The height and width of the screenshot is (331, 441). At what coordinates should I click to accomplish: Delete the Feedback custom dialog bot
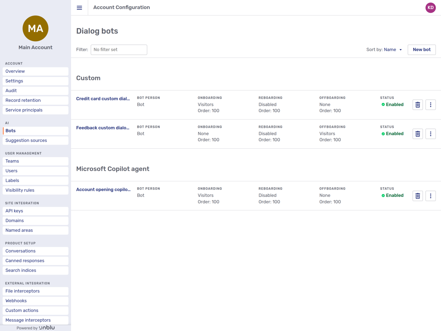pos(417,134)
